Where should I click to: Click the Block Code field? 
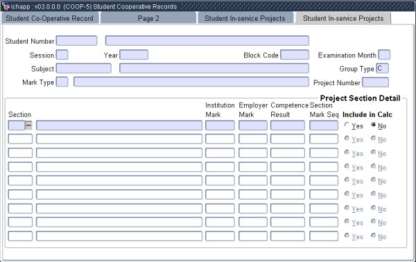click(x=295, y=55)
